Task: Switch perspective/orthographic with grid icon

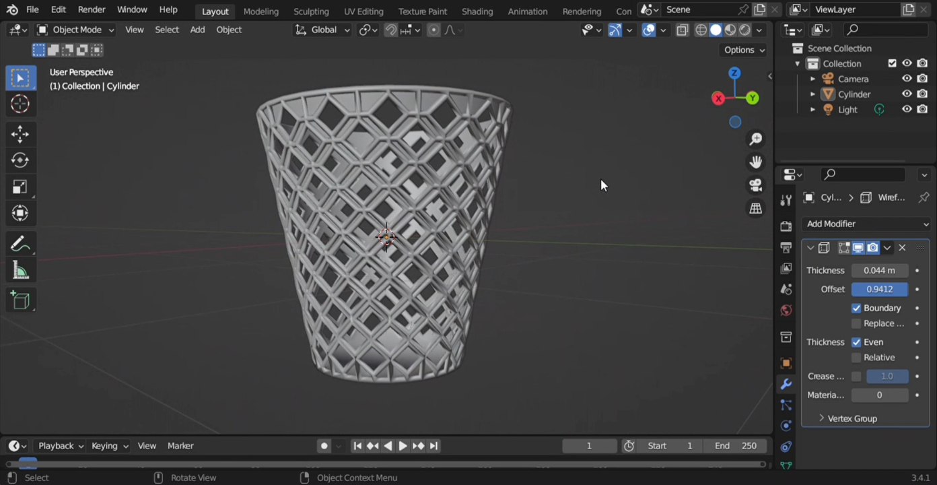Action: (756, 209)
